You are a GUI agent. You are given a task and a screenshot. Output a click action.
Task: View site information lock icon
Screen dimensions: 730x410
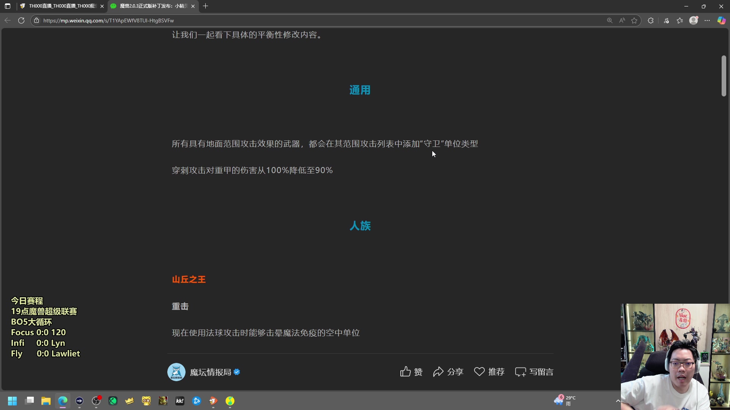36,20
